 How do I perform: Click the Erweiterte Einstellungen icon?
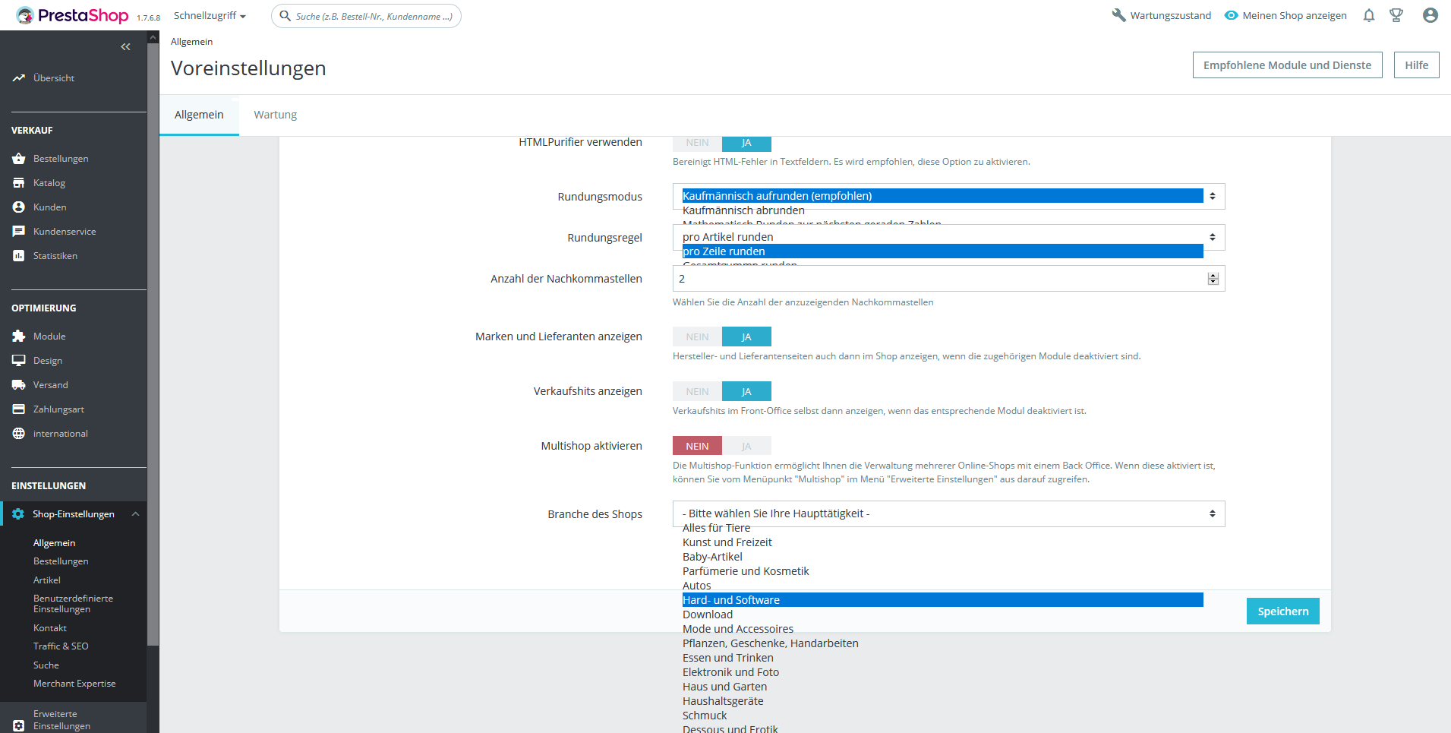[19, 726]
